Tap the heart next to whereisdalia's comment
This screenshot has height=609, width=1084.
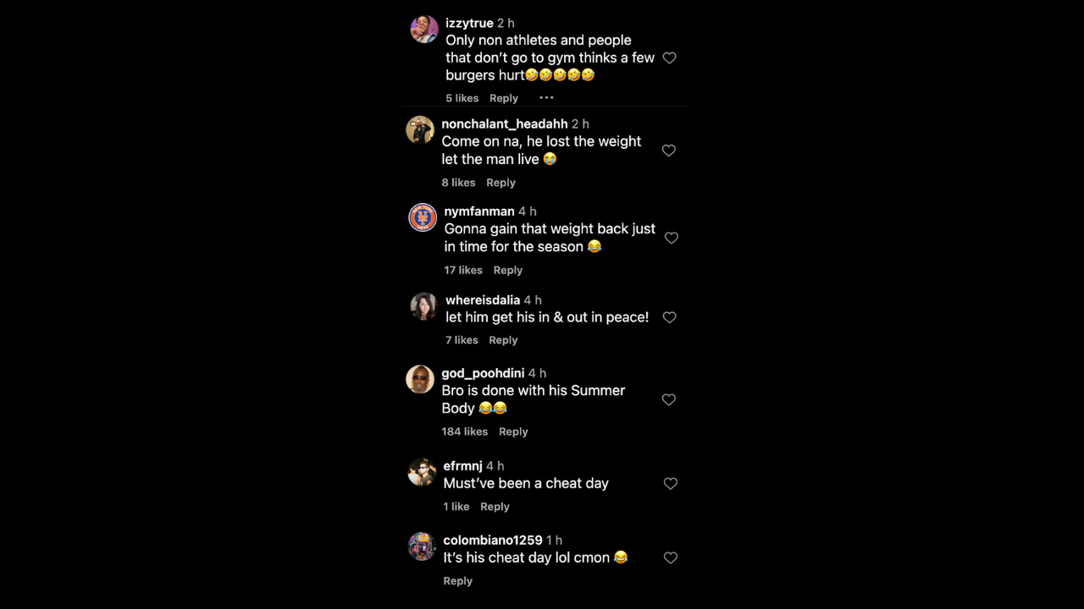coord(669,317)
